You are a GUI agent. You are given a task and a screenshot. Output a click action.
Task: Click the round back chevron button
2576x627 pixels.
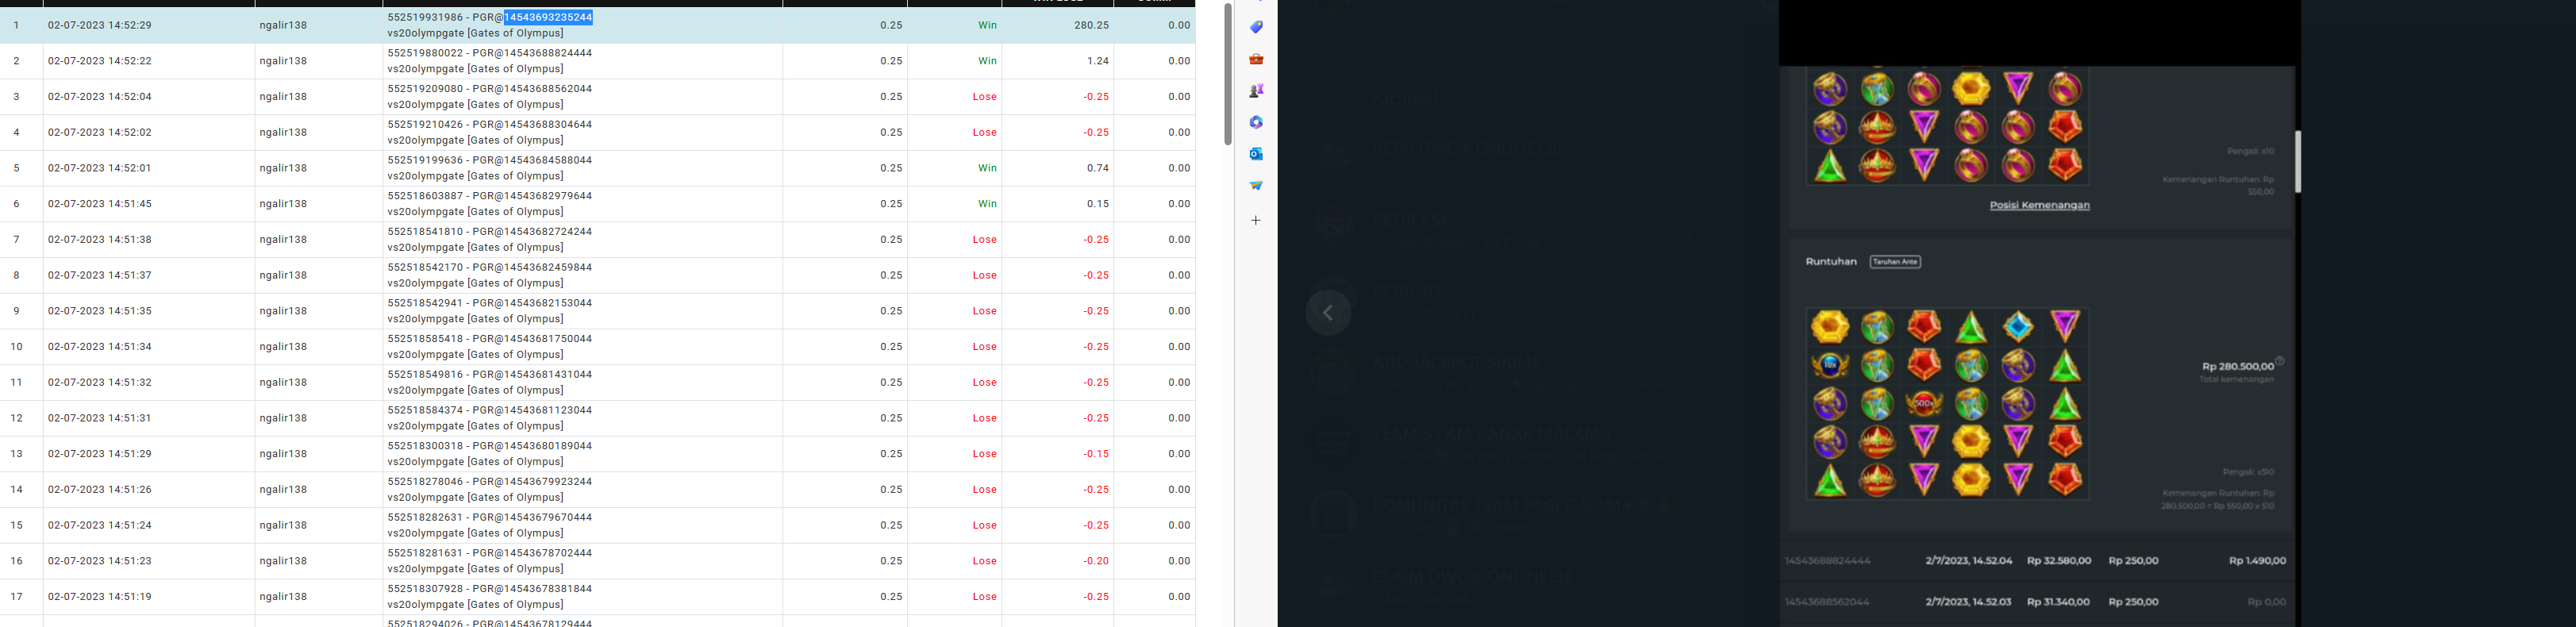point(1328,313)
